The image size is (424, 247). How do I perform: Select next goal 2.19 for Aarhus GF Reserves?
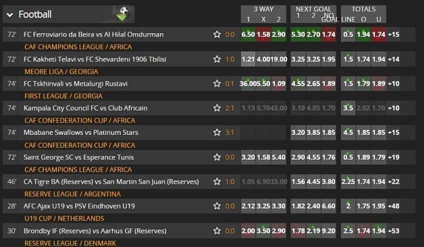pos(313,231)
